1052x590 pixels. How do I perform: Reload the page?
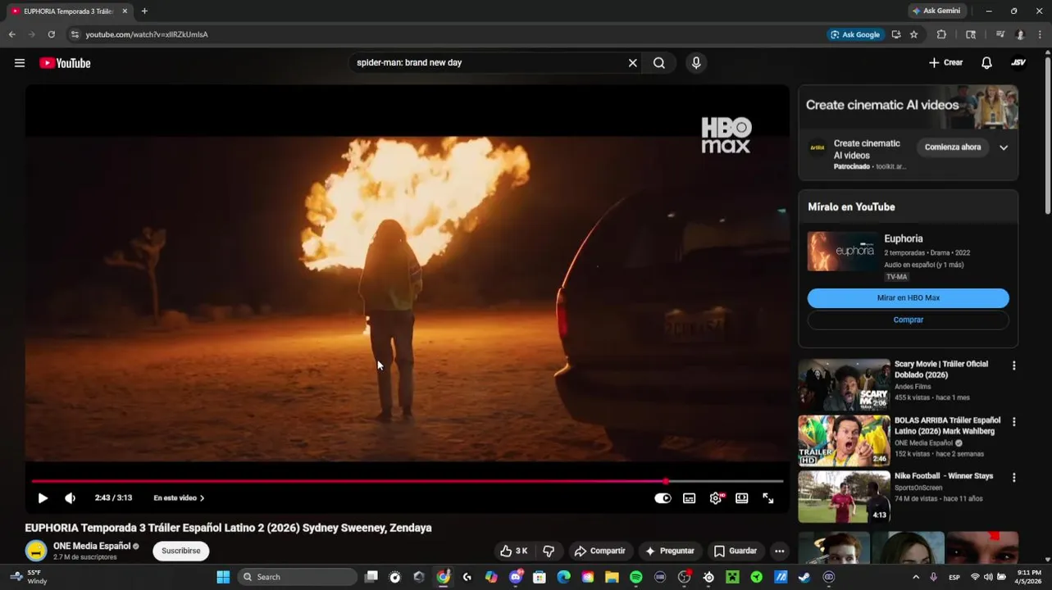(51, 34)
